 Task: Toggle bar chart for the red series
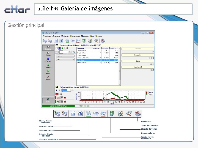(x=65, y=98)
